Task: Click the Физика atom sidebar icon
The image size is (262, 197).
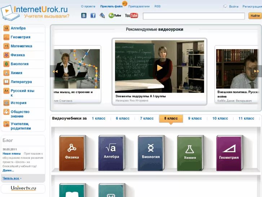Action: [6, 55]
